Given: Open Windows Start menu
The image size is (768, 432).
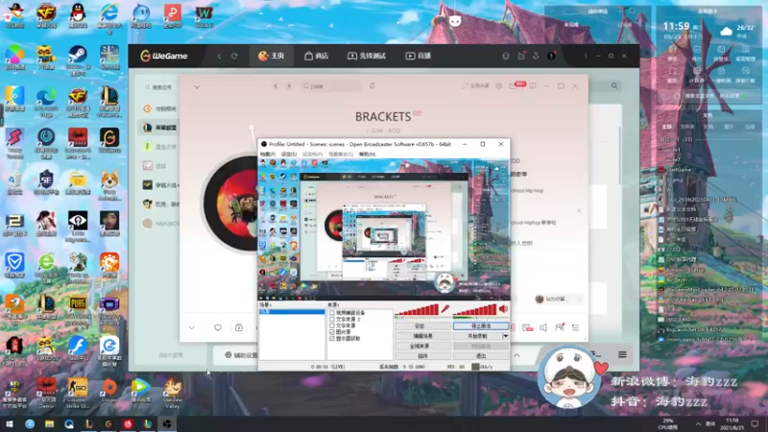Looking at the screenshot, I should pyautogui.click(x=9, y=423).
